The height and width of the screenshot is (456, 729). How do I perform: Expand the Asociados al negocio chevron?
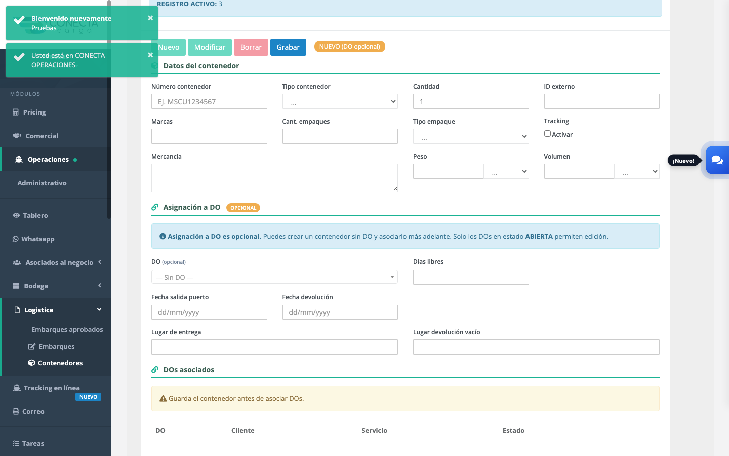(x=100, y=262)
